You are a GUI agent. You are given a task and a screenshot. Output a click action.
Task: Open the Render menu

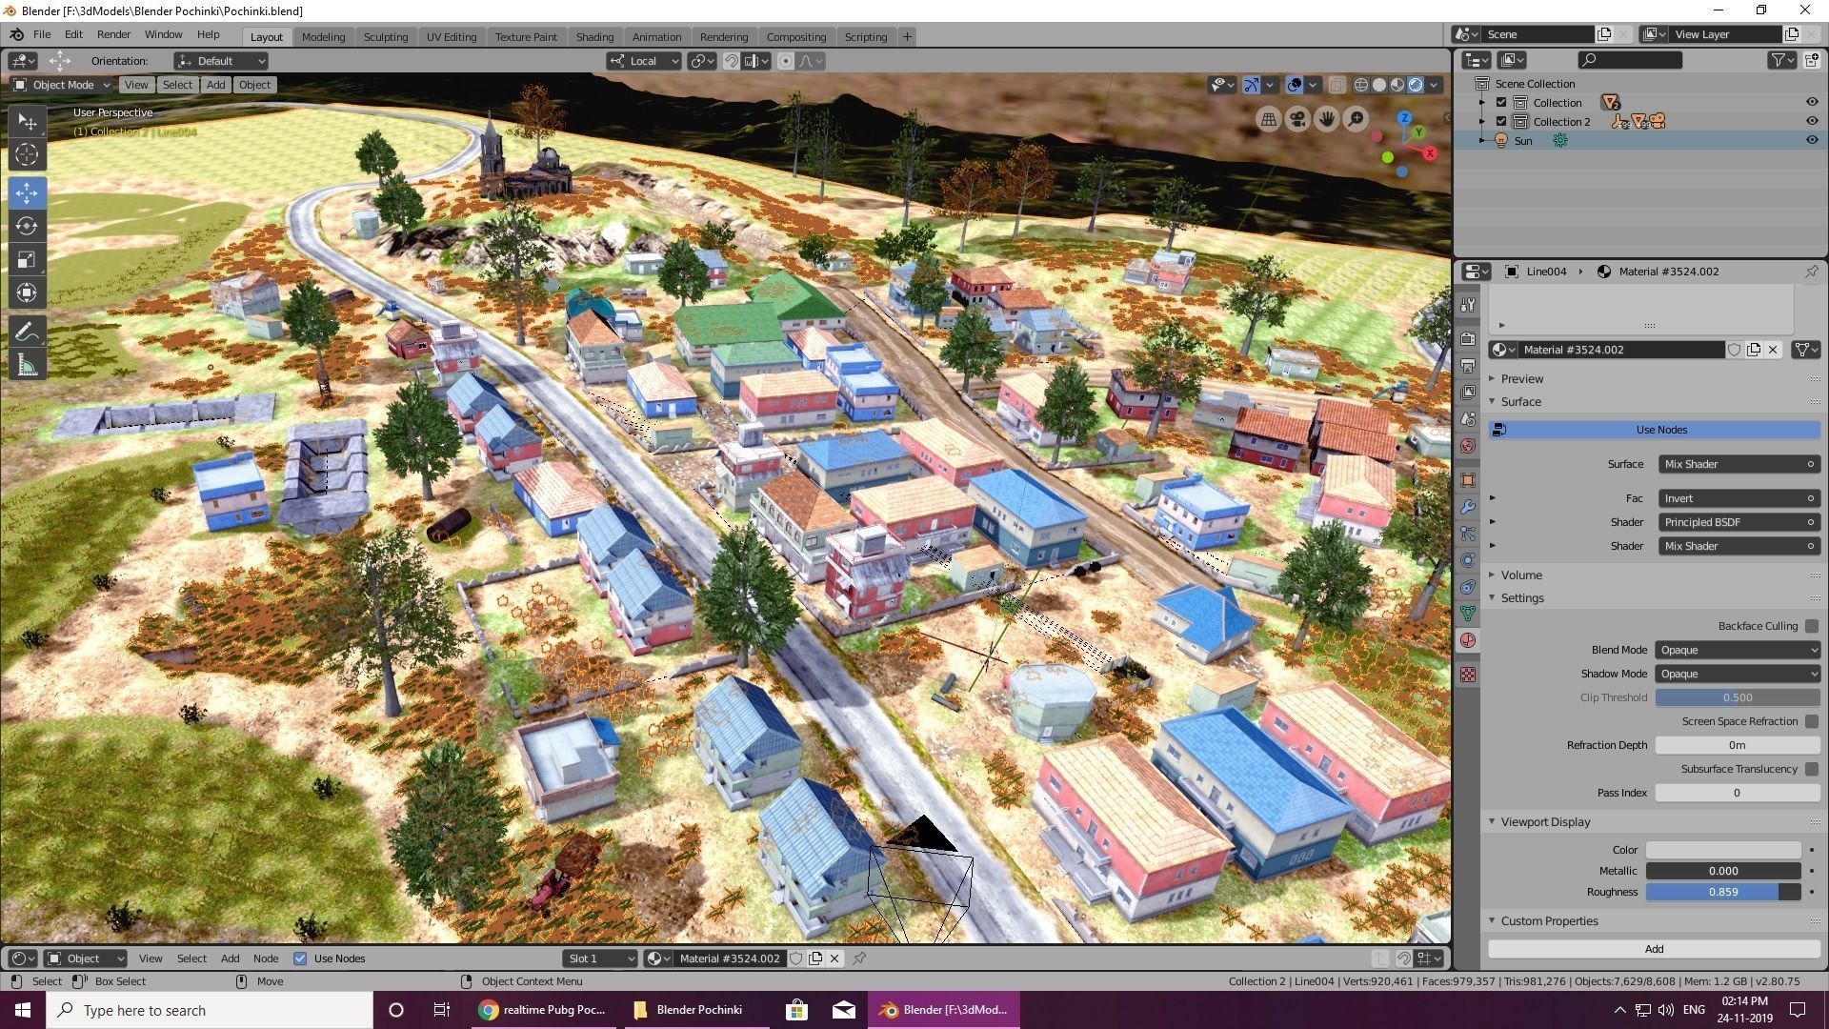pos(113,34)
